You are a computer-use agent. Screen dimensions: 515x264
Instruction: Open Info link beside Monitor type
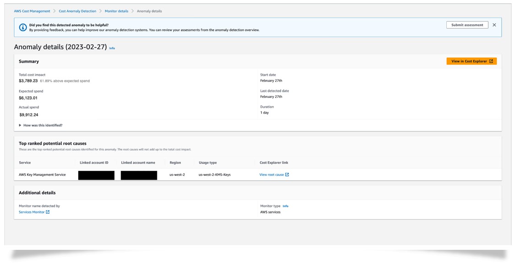point(285,206)
